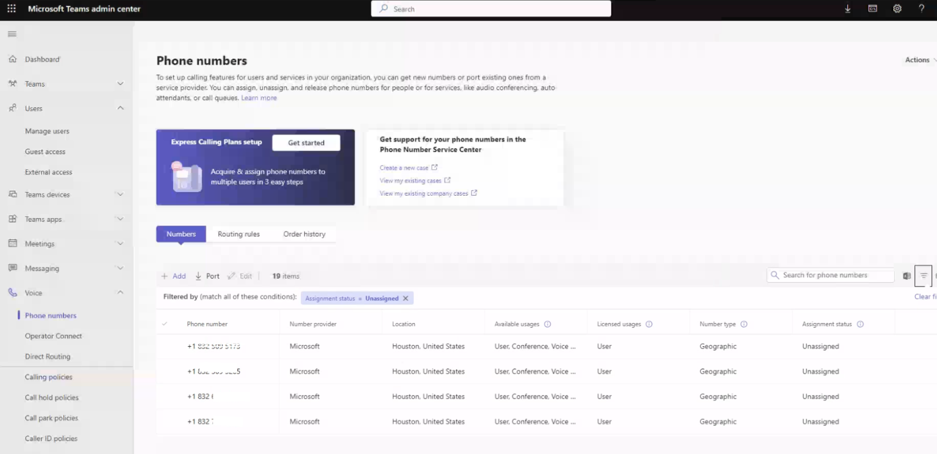The height and width of the screenshot is (454, 937).
Task: Collapse the navigation with the hamburger icon
Action: [x=11, y=34]
